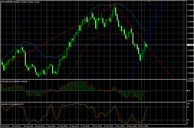
Task: Click the 1.36160 price scale label
Action: 190,33
